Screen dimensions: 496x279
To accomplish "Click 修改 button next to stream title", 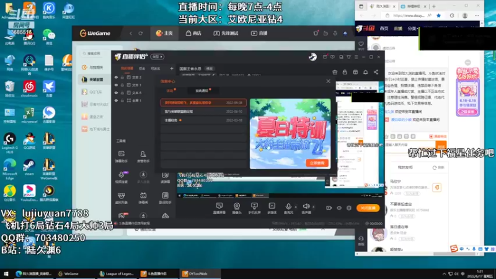I will (x=210, y=68).
